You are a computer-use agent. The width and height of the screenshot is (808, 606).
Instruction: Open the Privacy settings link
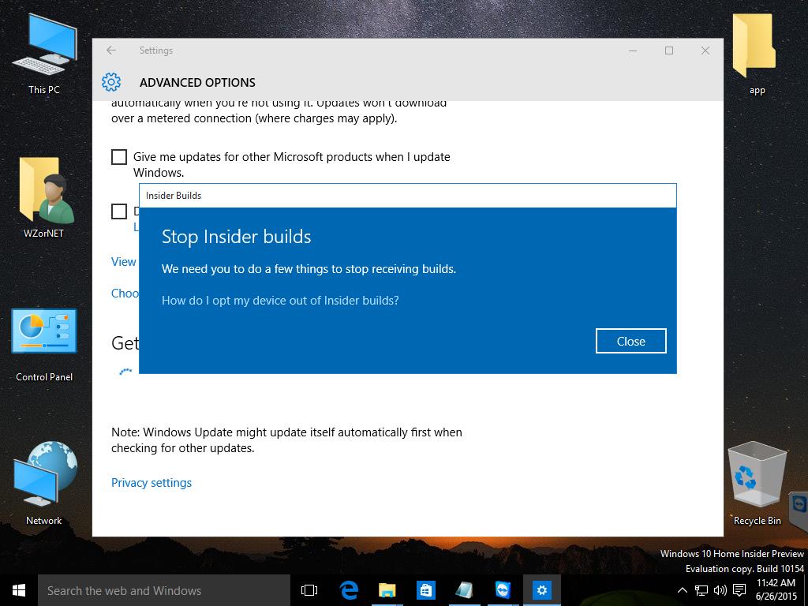151,483
